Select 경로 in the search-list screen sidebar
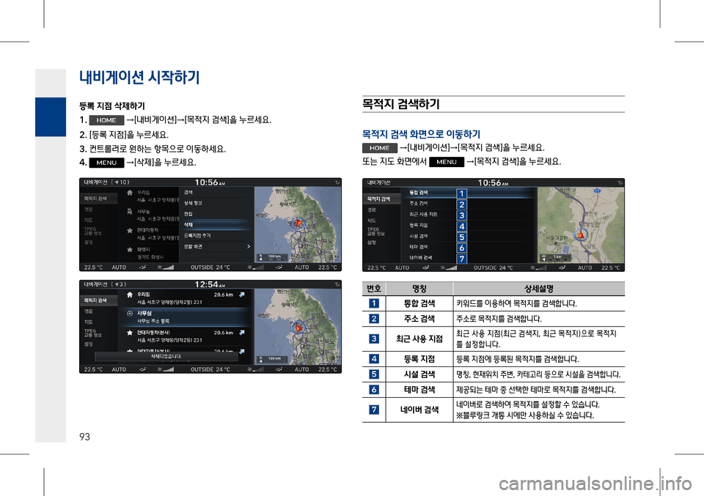The width and height of the screenshot is (704, 496). (372, 210)
